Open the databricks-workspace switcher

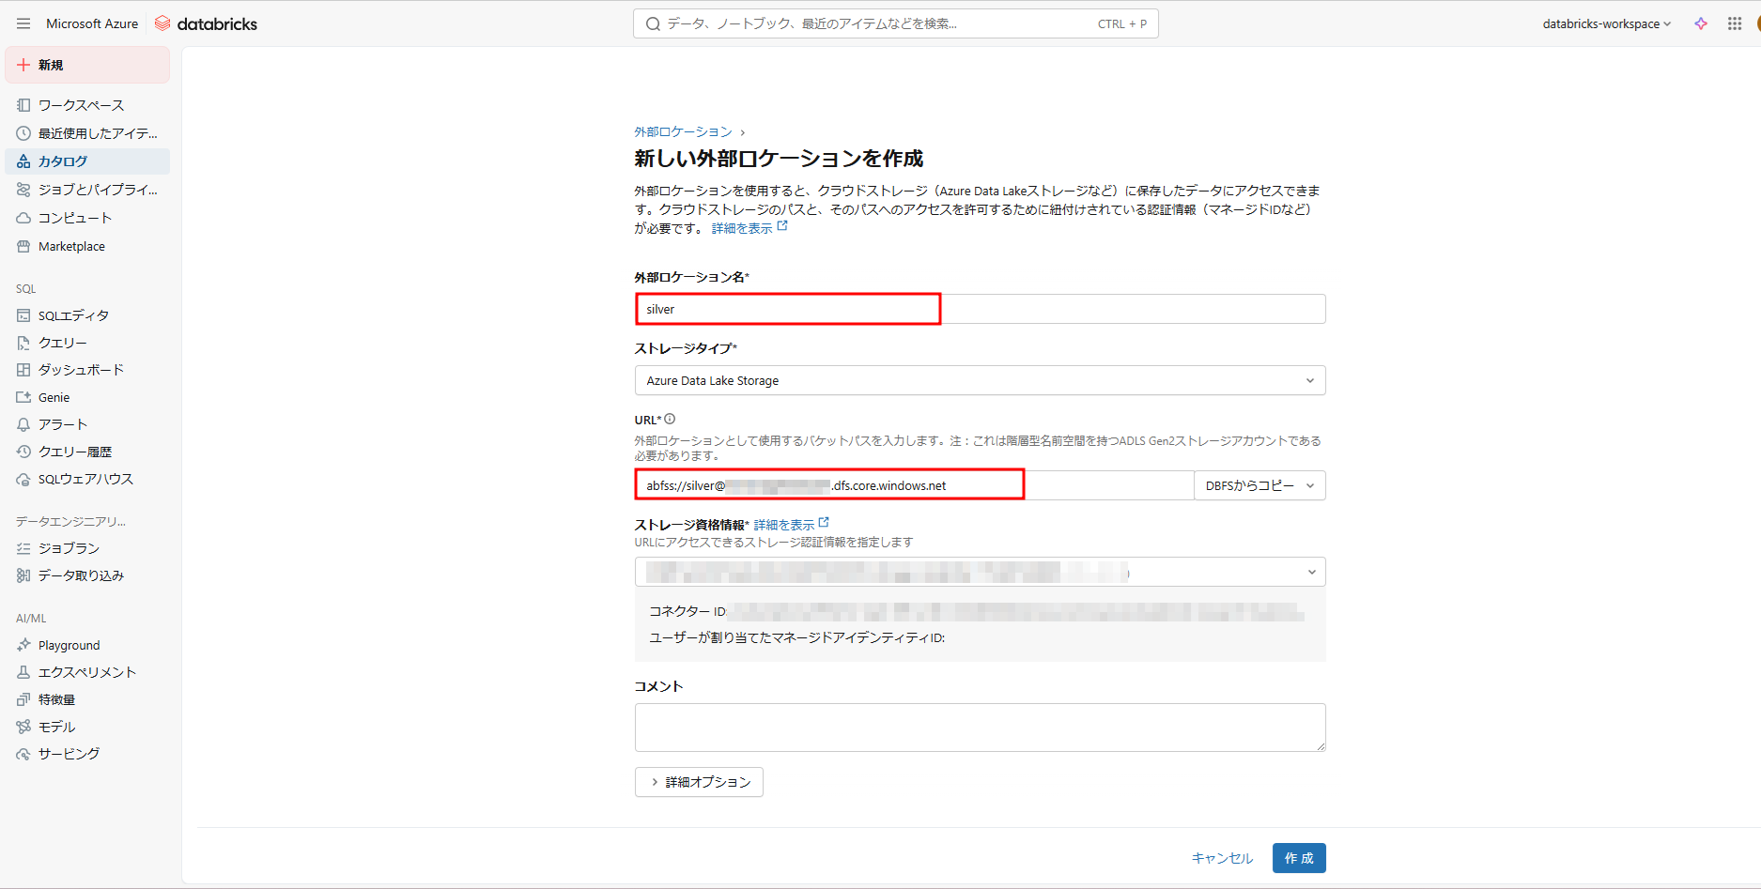[x=1606, y=23]
